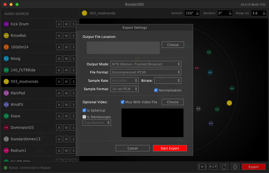Image resolution: width=269 pixels, height=173 pixels.
Task: Expand the File Format dropdown
Action: coord(146,72)
